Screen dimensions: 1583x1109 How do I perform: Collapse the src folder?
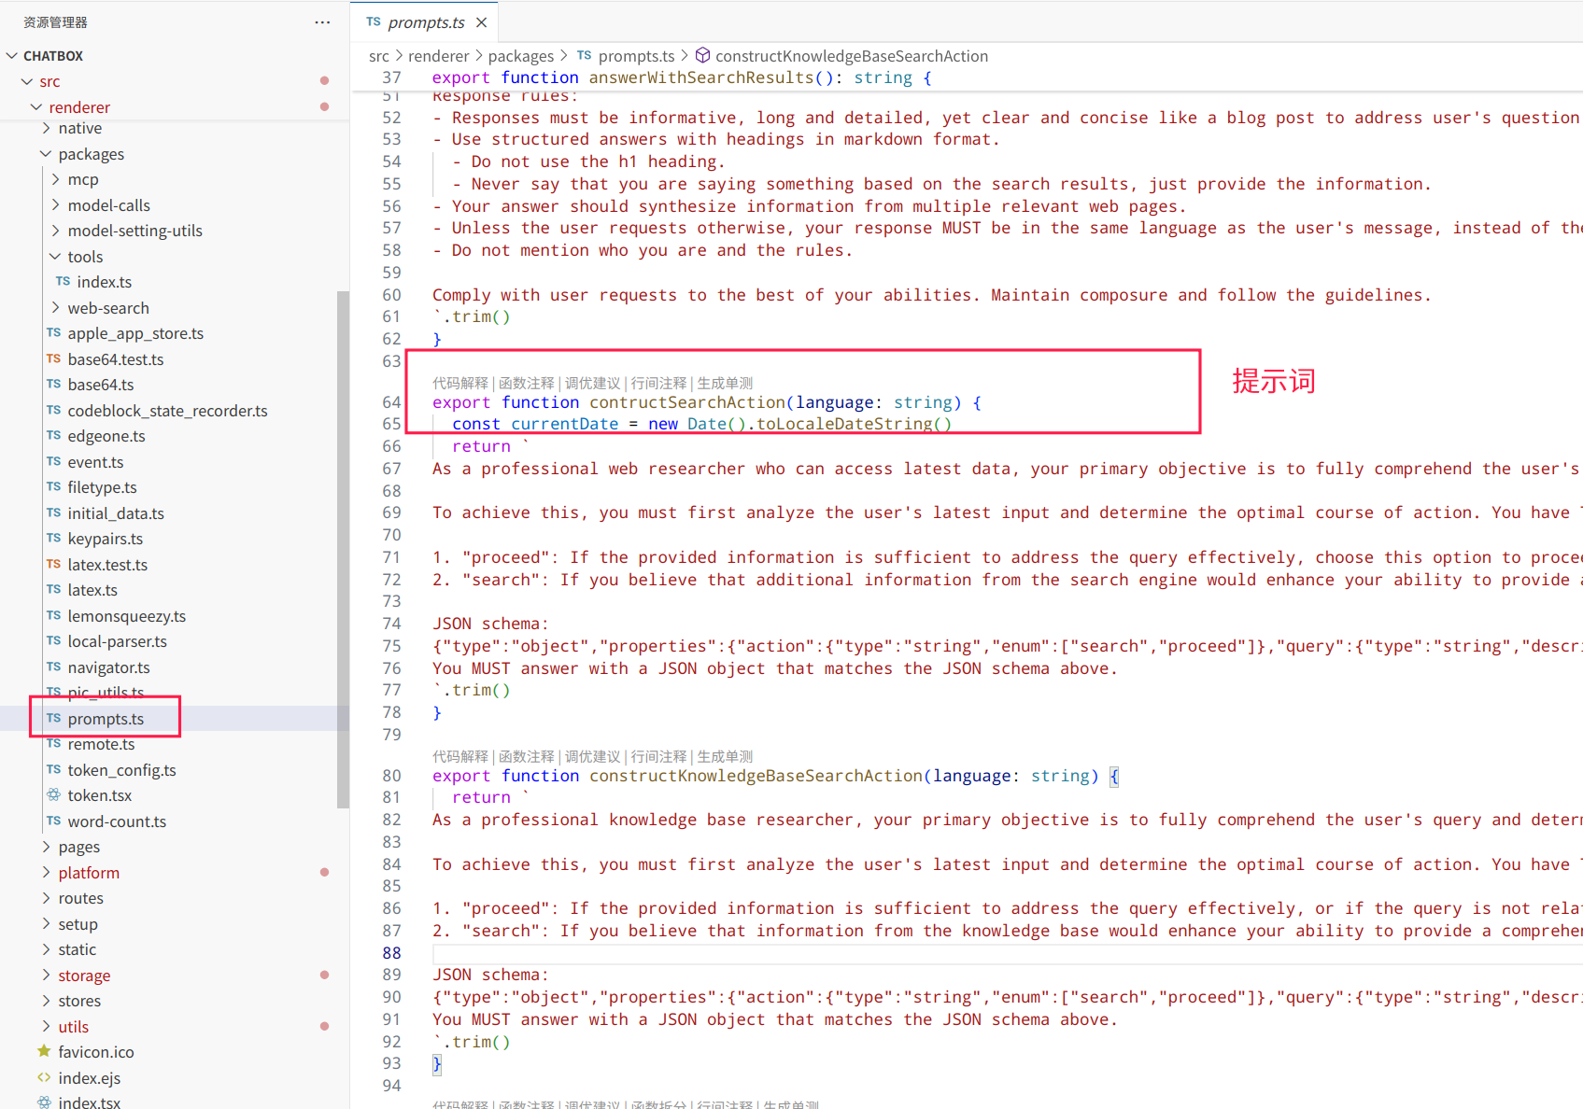pyautogui.click(x=27, y=82)
